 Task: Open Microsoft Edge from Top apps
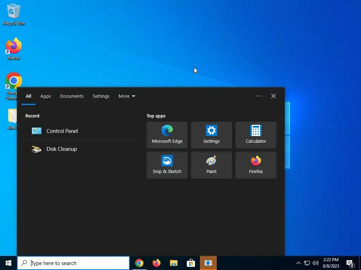tap(167, 135)
